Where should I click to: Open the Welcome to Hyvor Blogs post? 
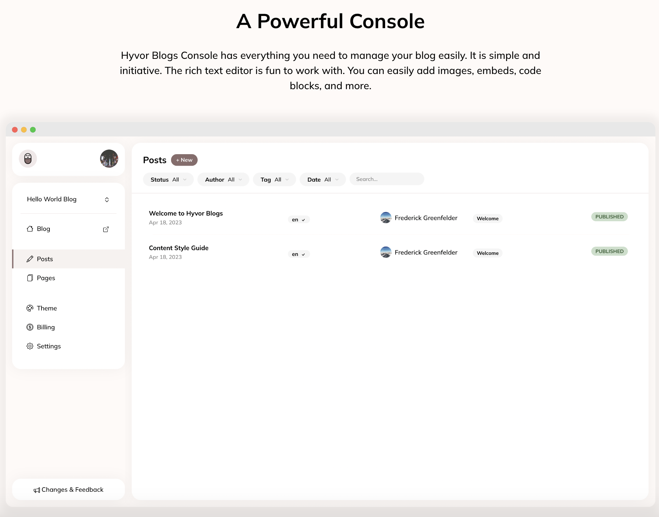[186, 213]
